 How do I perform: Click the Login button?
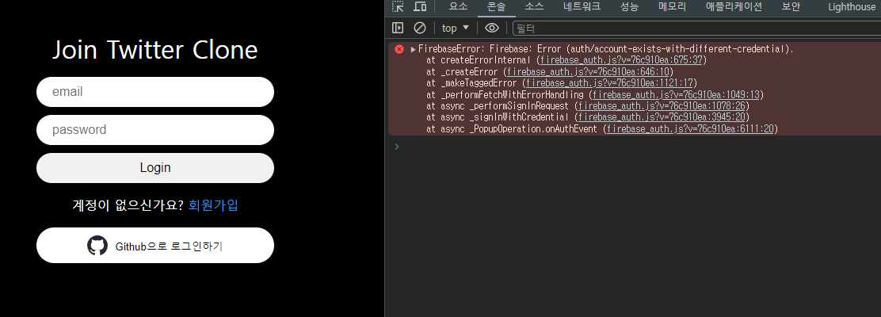[x=155, y=167]
